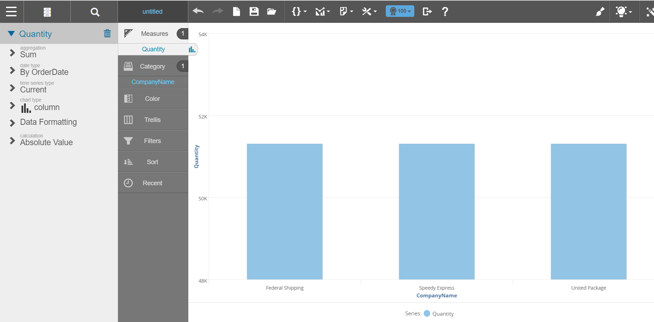The height and width of the screenshot is (322, 654).
Task: Click the save floppy disk icon
Action: click(x=254, y=12)
